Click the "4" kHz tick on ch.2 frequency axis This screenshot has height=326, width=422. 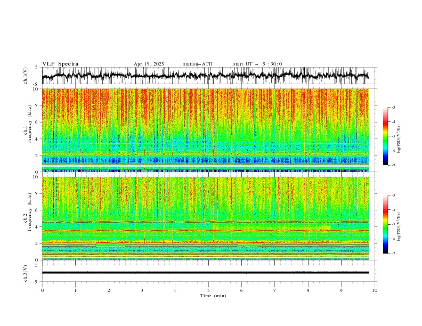37,227
